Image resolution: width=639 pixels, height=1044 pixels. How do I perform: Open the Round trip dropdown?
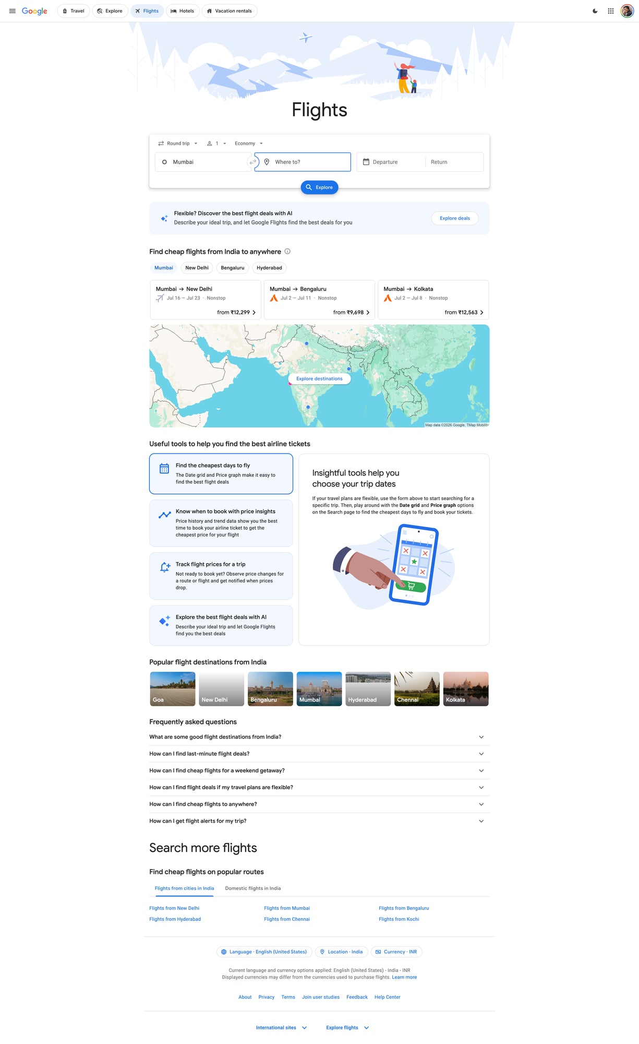coord(178,144)
